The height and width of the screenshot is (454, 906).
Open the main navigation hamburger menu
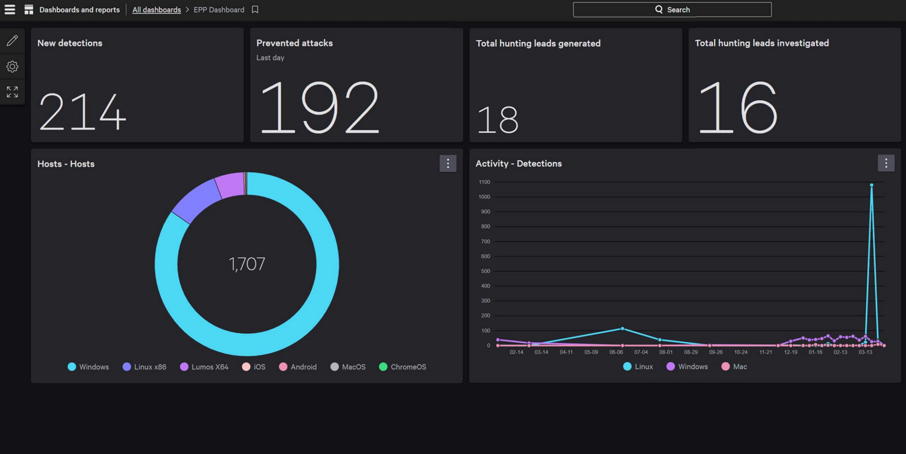(10, 9)
